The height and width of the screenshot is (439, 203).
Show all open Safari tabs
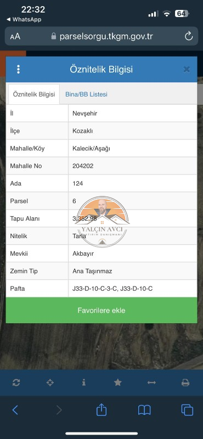[x=187, y=410]
